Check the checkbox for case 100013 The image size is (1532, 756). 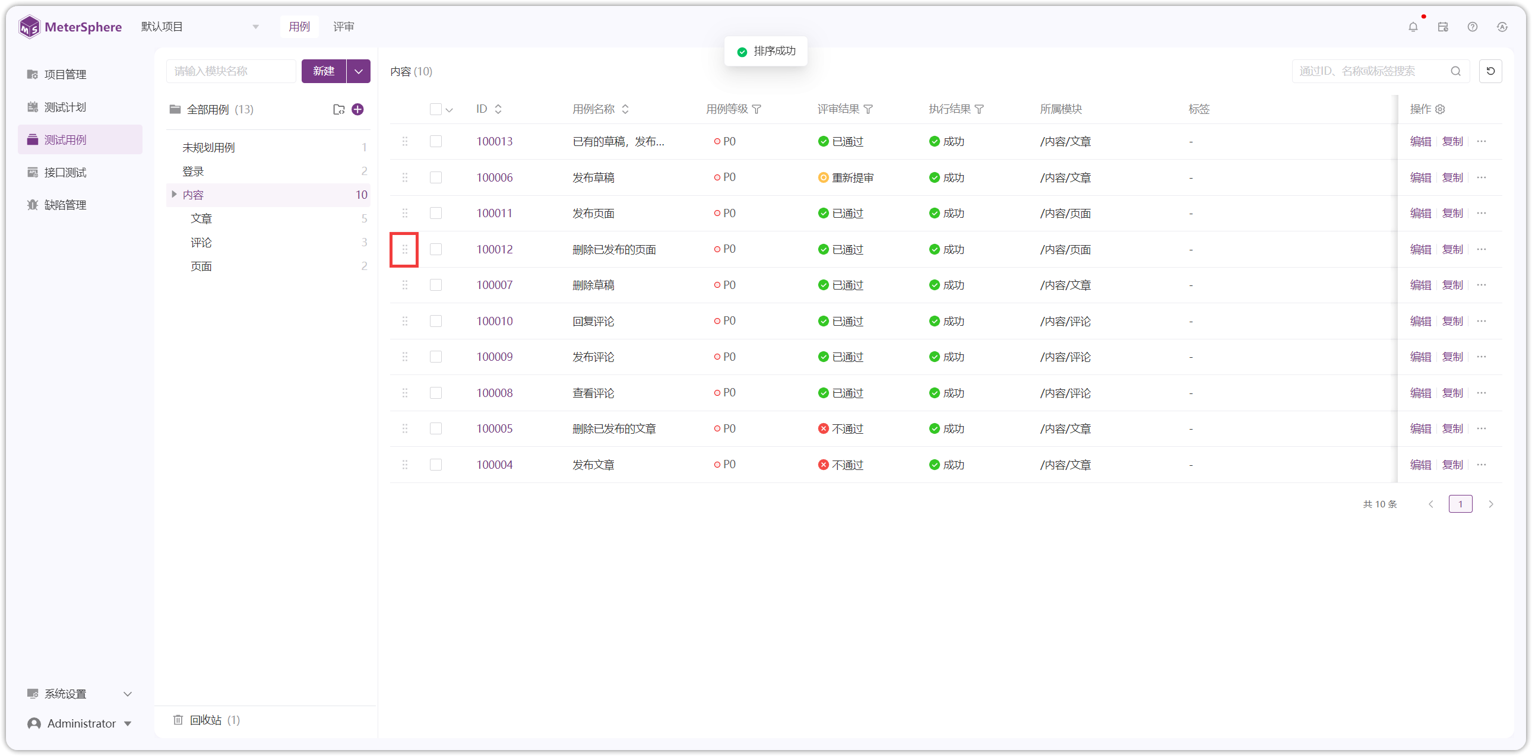pos(436,141)
